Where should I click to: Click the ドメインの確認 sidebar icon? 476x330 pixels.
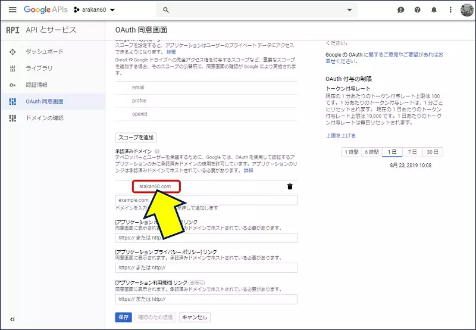[12, 118]
